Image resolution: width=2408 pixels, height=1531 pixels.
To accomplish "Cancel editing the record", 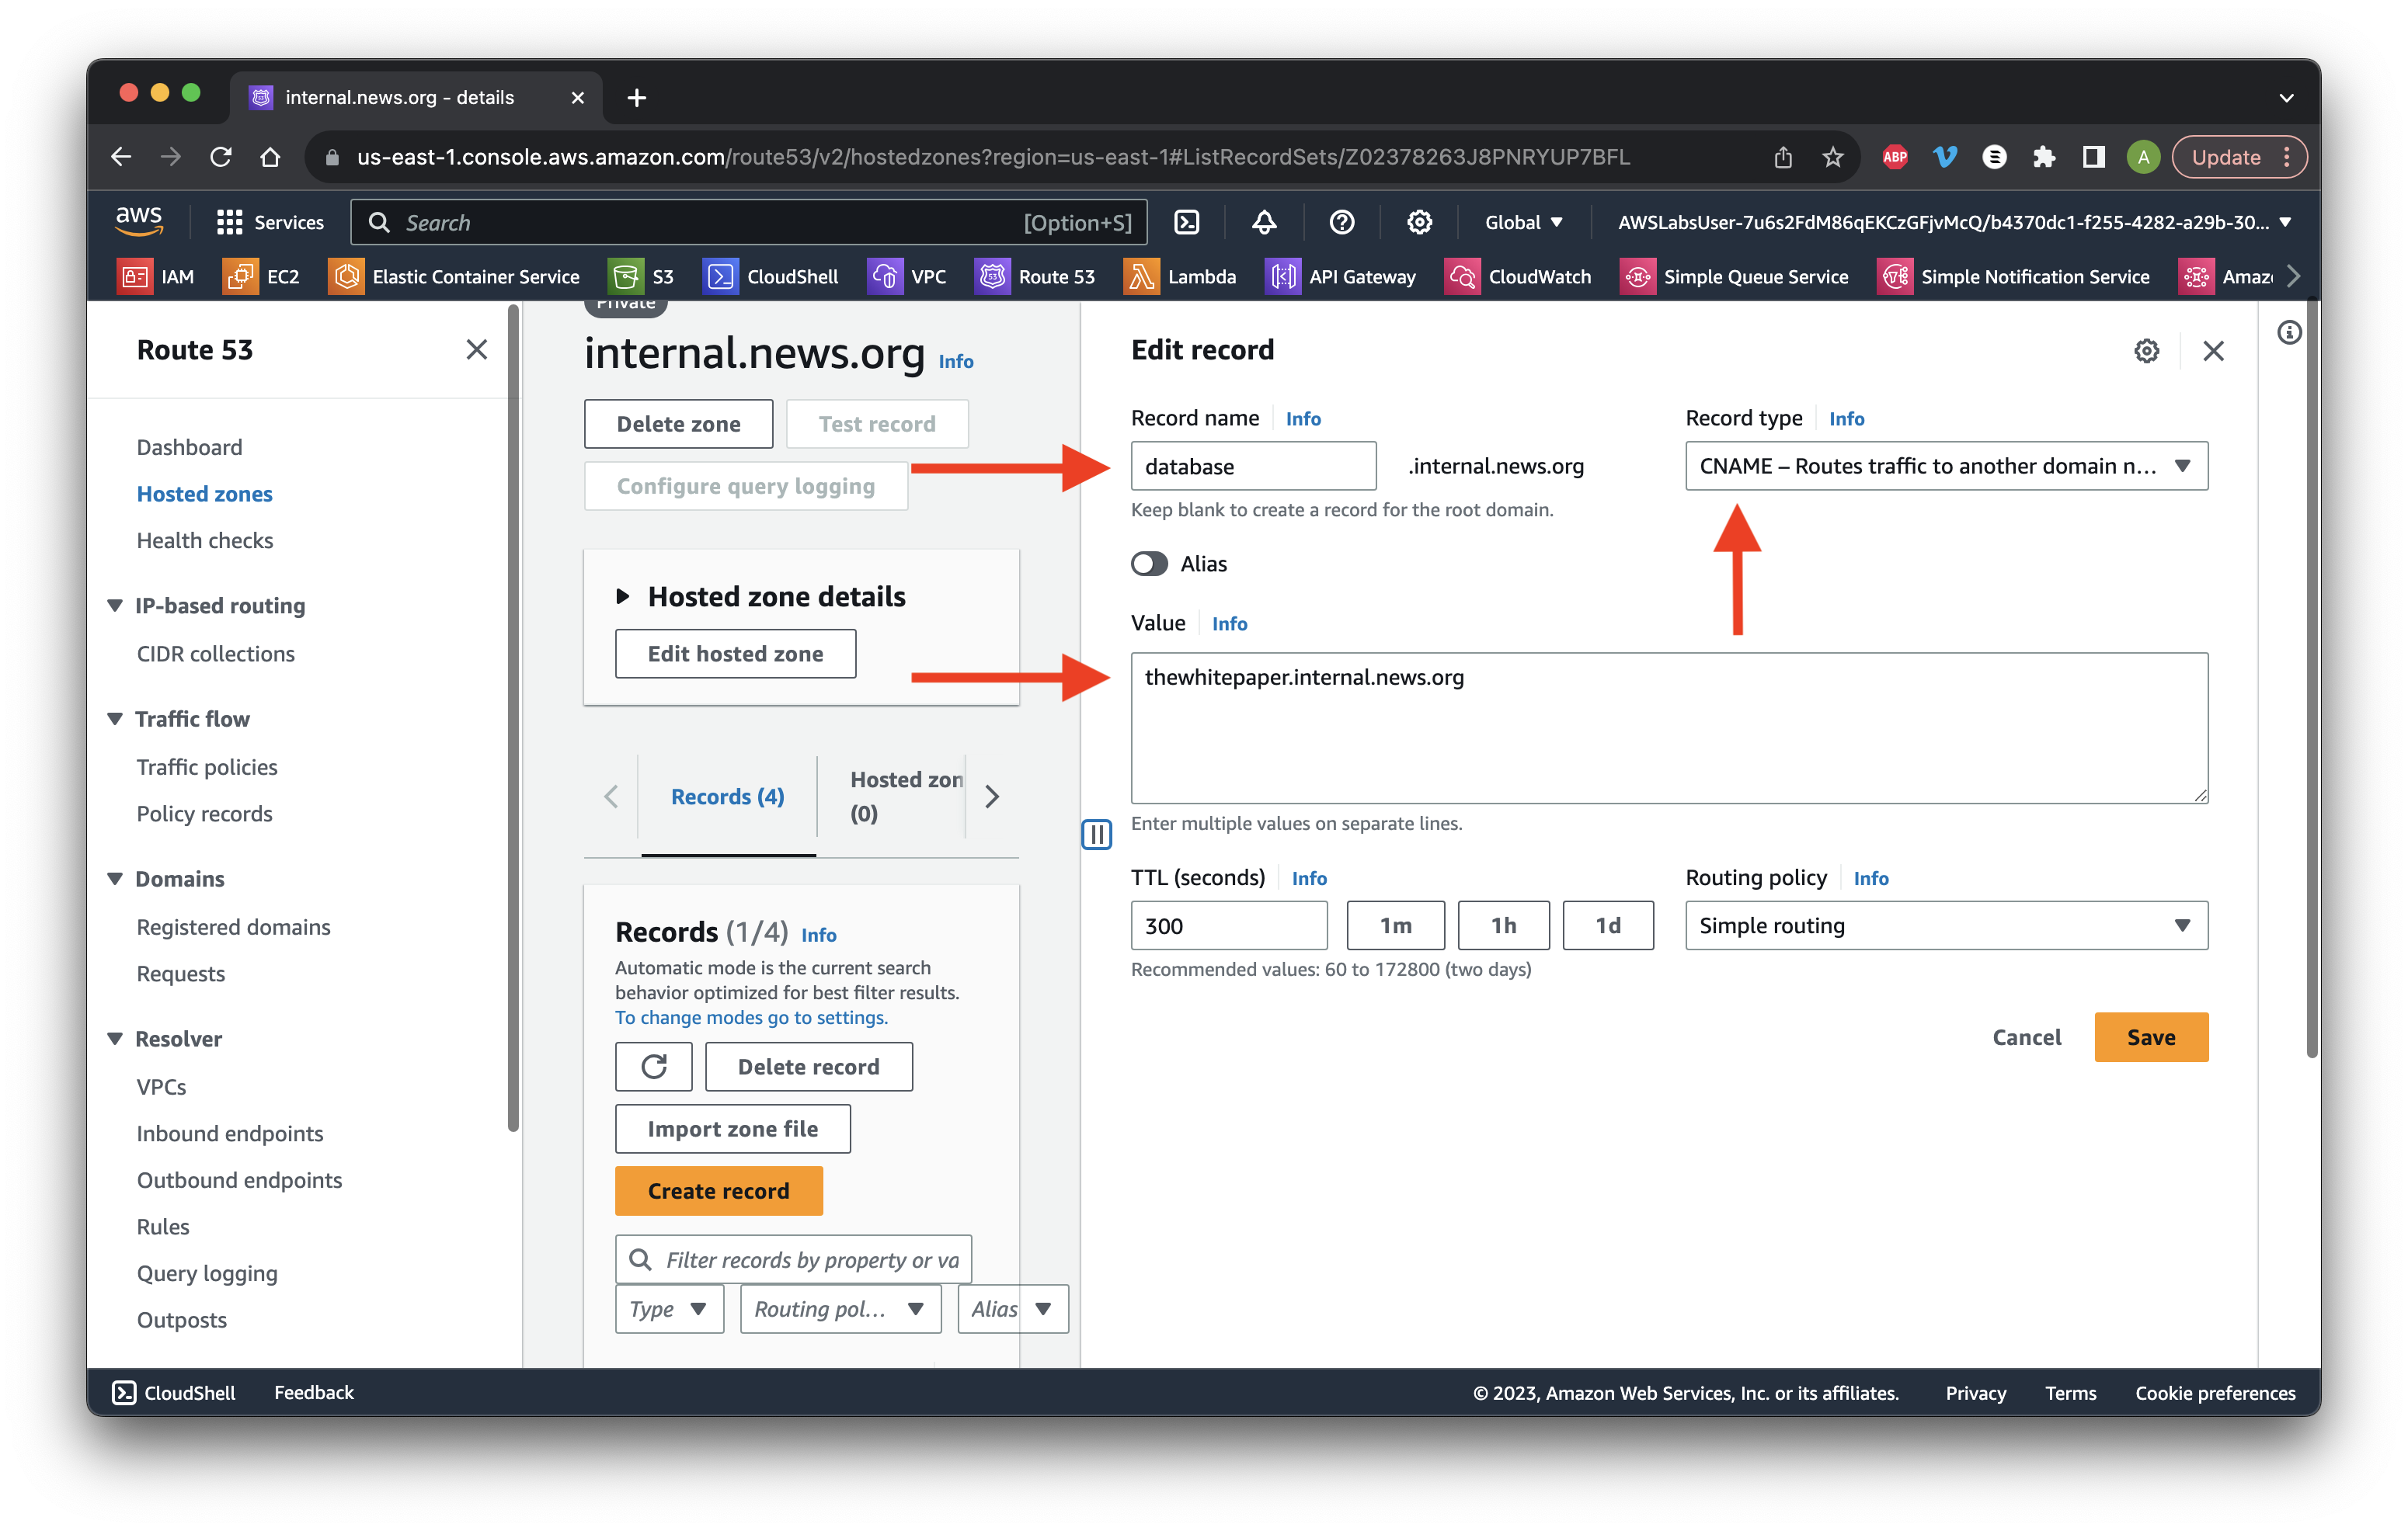I will 2026,1037.
